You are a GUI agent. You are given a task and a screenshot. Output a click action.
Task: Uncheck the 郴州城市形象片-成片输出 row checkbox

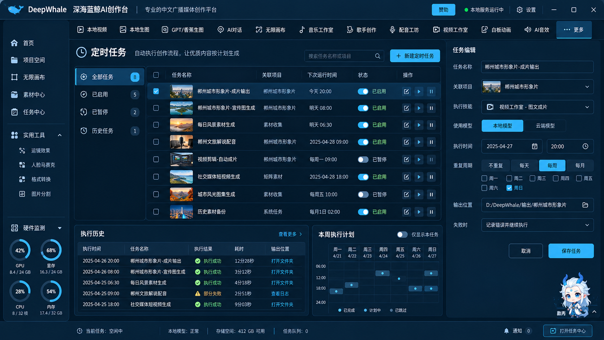pyautogui.click(x=156, y=91)
